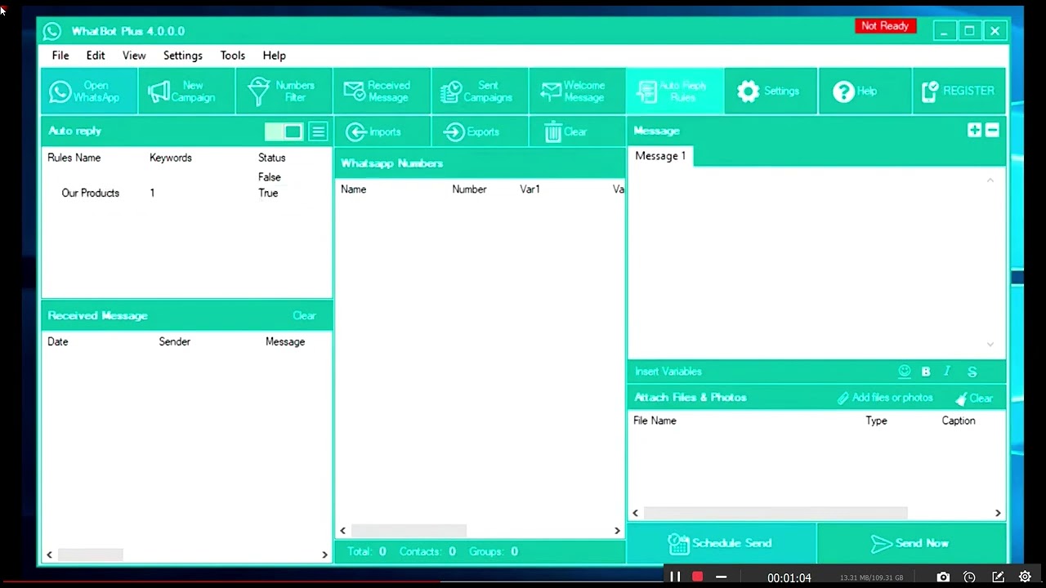
Task: Click the Status column header
Action: (x=272, y=158)
